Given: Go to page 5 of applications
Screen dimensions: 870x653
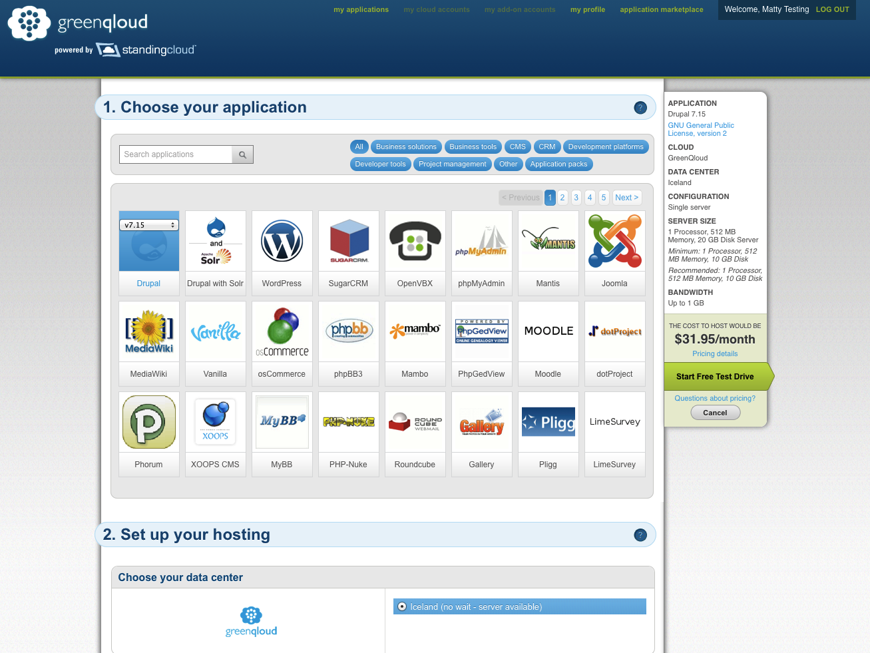Looking at the screenshot, I should pyautogui.click(x=604, y=198).
